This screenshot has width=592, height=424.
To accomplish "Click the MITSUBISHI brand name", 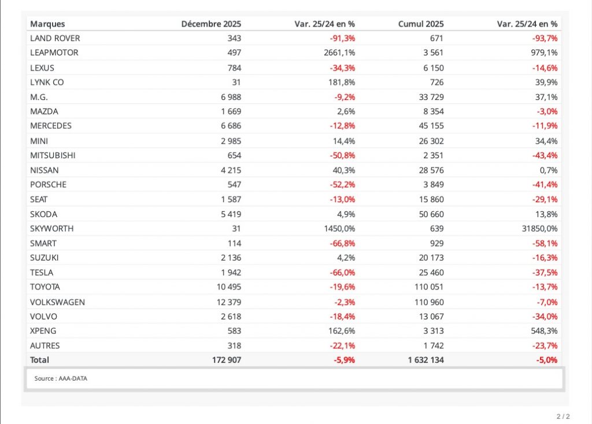I will tap(53, 155).
